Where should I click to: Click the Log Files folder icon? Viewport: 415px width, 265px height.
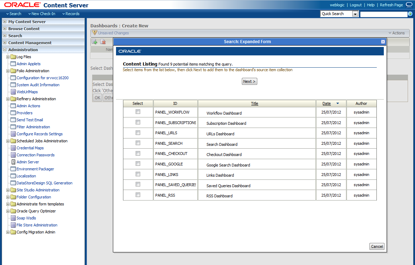click(x=14, y=56)
